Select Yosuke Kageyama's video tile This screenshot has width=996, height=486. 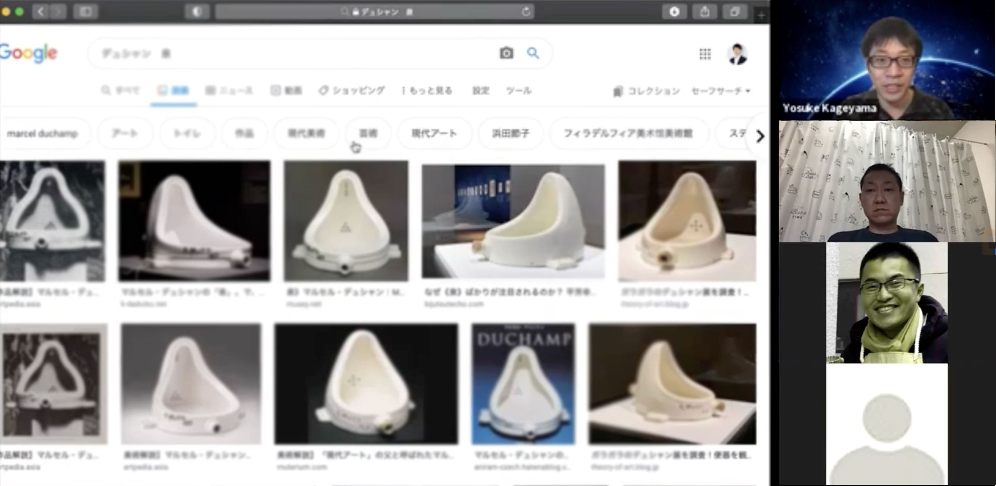(x=887, y=60)
